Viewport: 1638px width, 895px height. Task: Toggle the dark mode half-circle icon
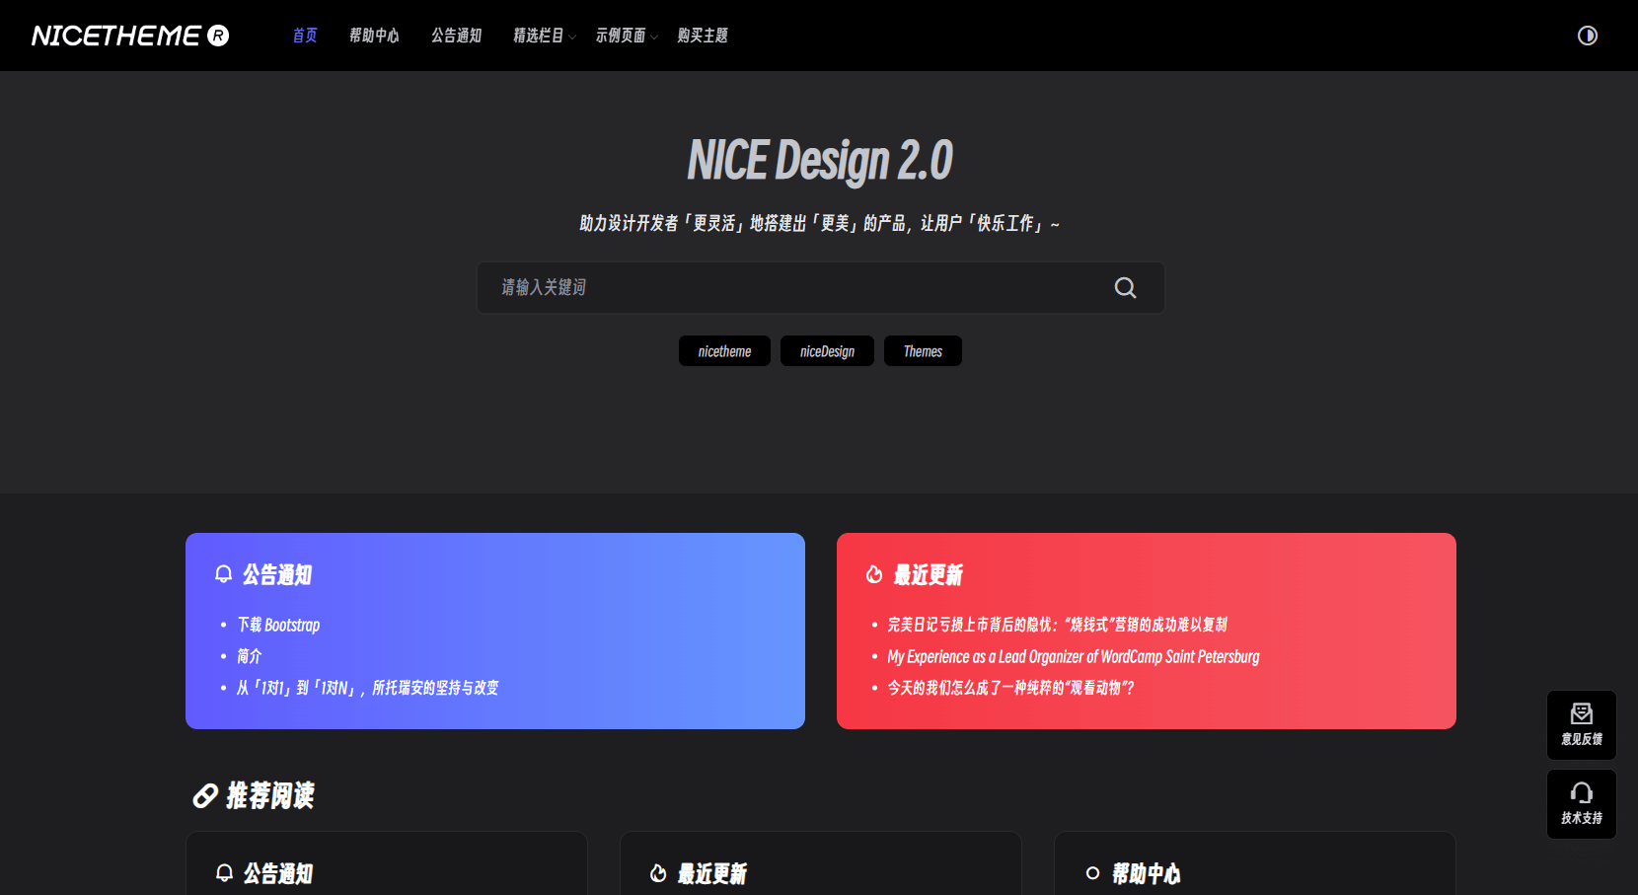pos(1587,36)
